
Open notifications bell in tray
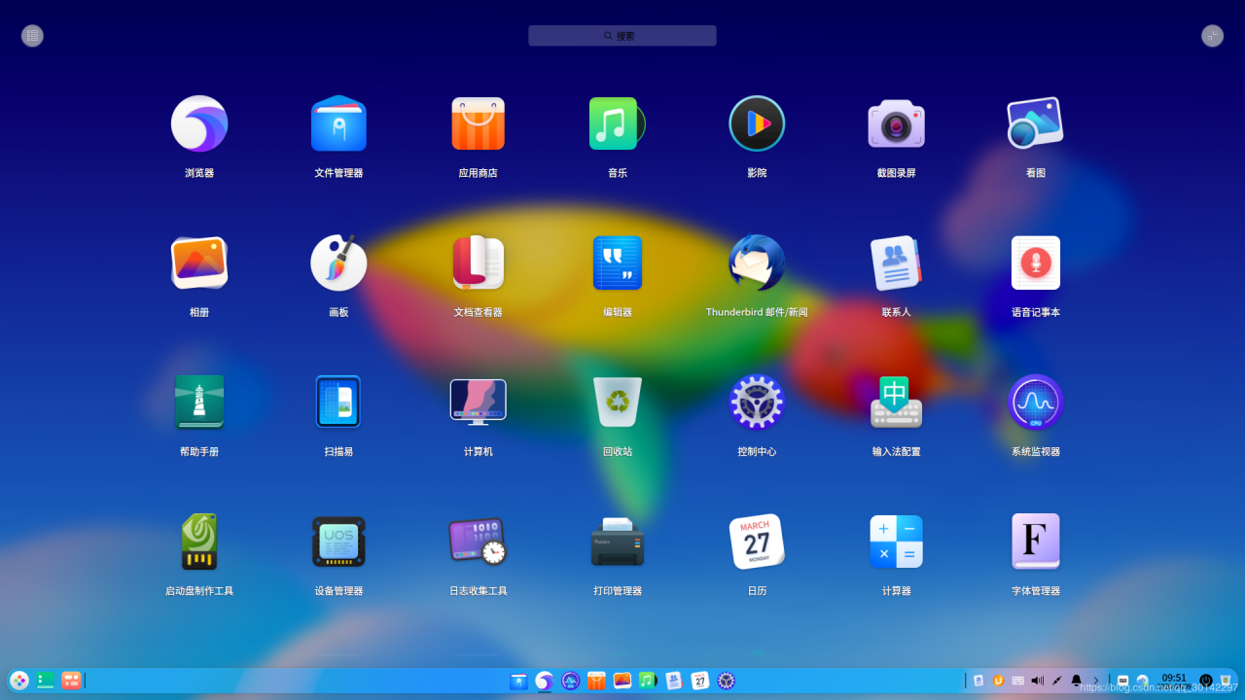tap(1076, 681)
